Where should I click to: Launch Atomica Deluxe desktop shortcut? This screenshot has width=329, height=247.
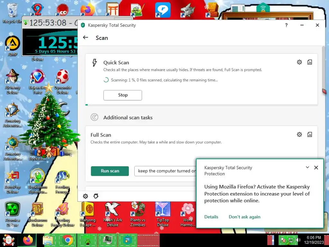pyautogui.click(x=13, y=214)
